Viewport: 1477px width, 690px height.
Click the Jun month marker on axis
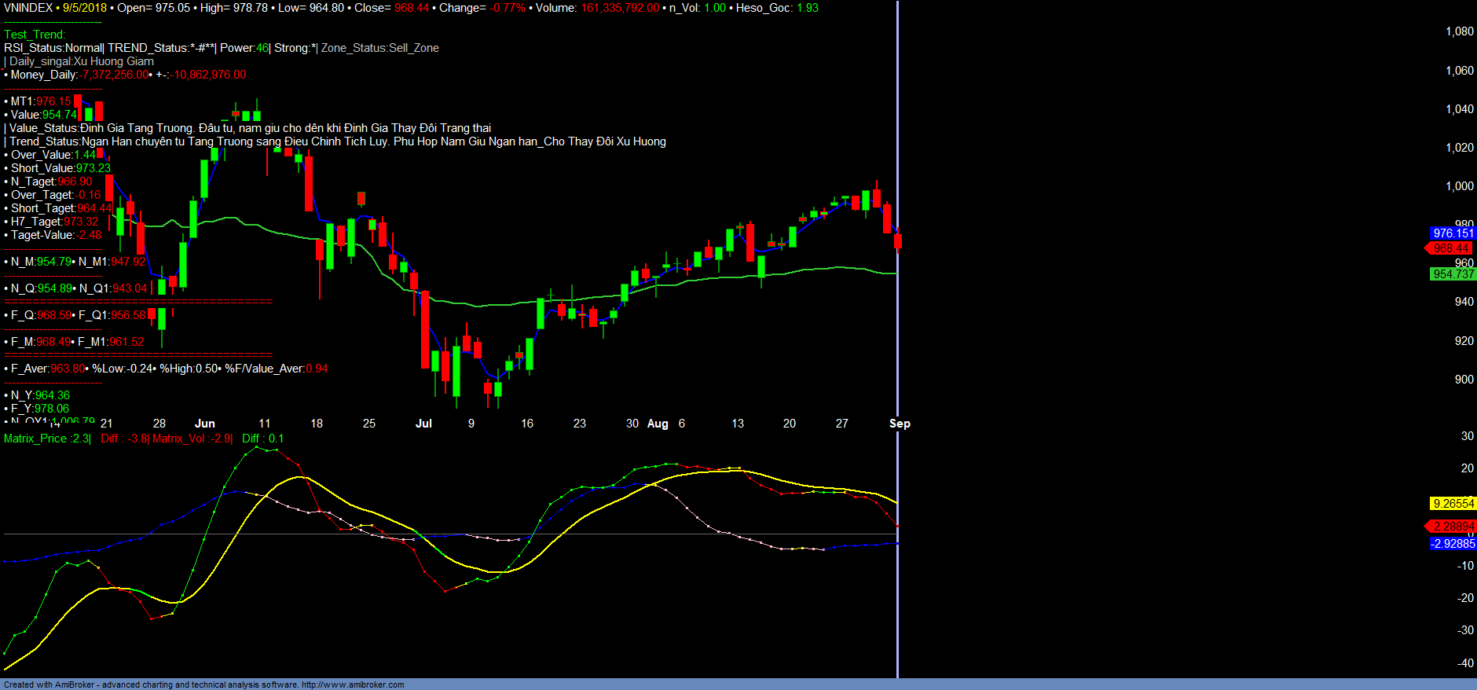204,424
